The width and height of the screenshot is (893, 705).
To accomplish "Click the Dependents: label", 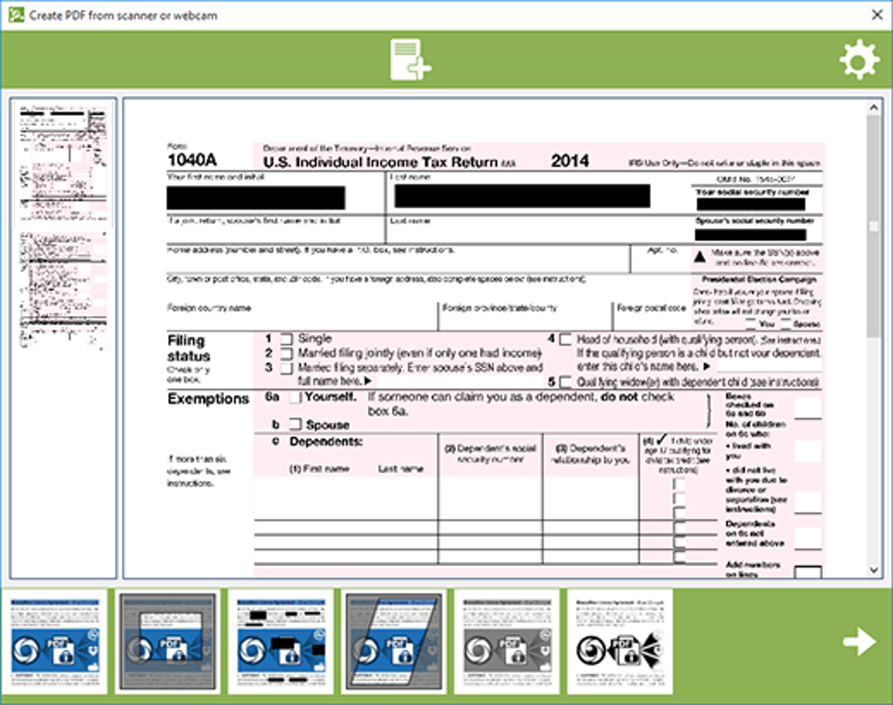I will 326,442.
